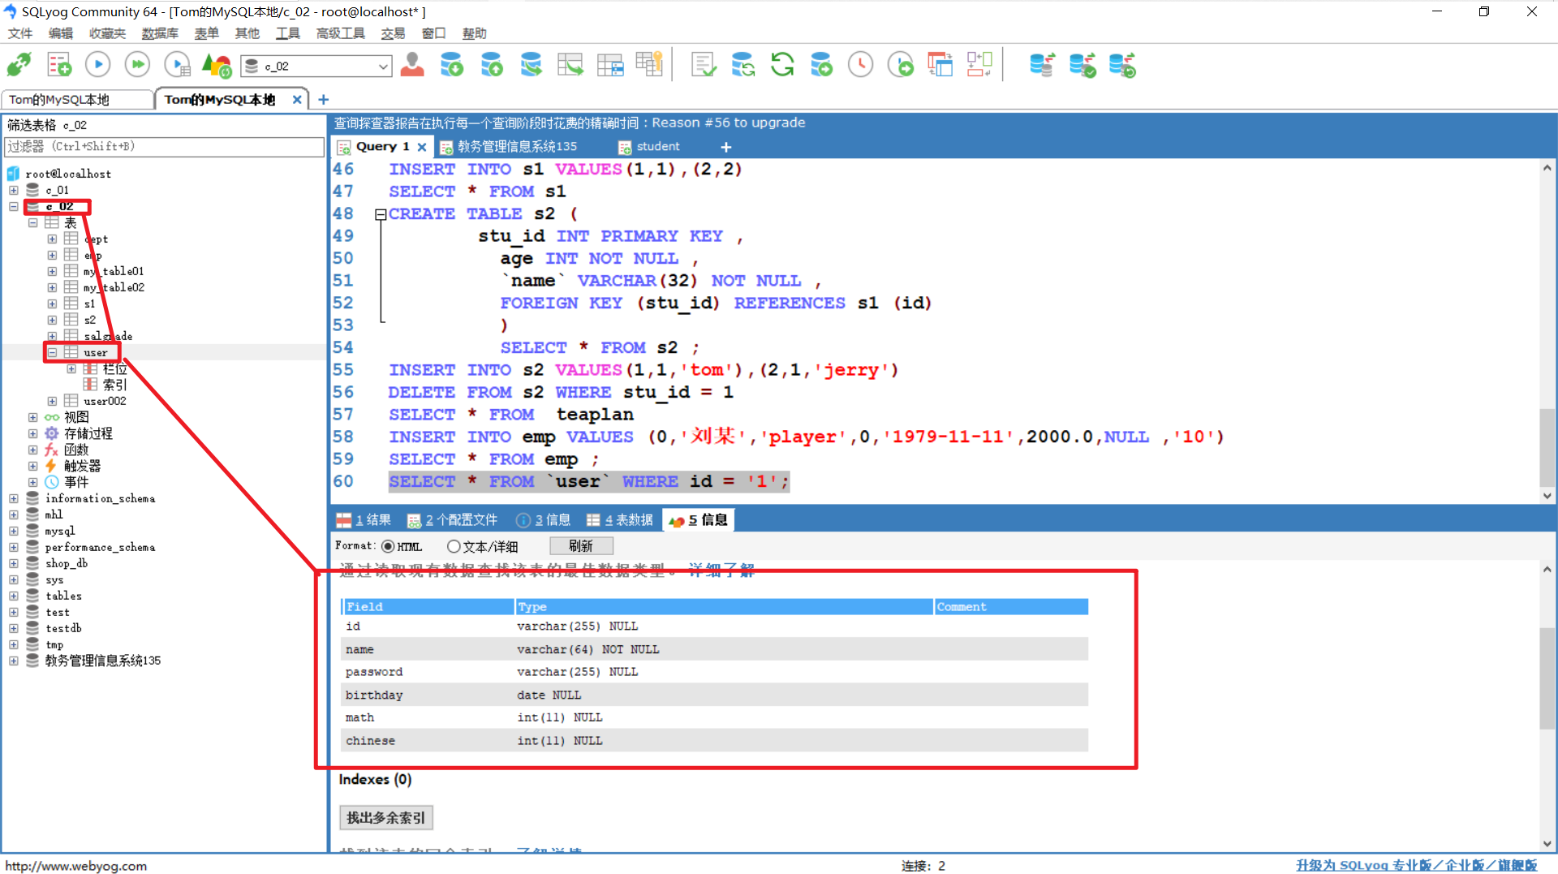This screenshot has width=1558, height=874.
Task: Select the HTML format radio button
Action: [x=389, y=546]
